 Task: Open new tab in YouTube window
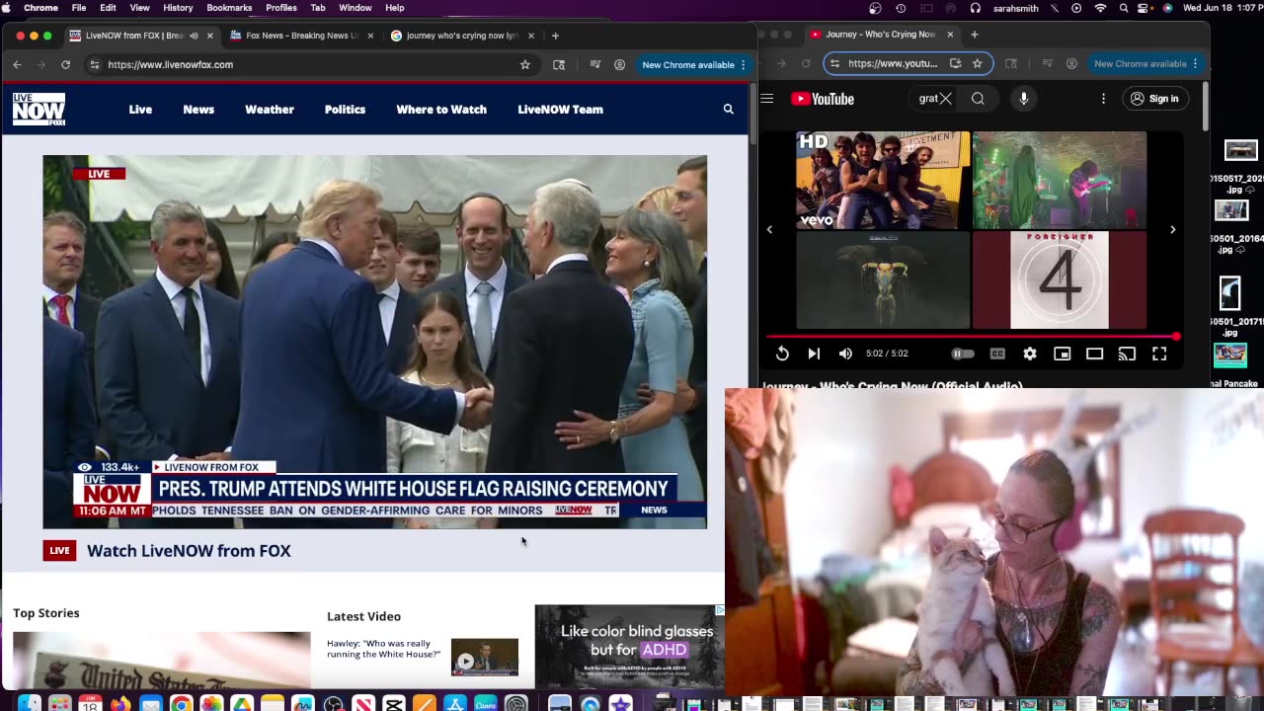point(975,35)
